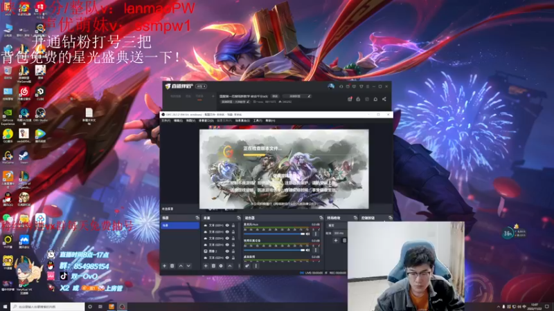
Task: Click the Windows taskbar search box
Action: point(47,307)
